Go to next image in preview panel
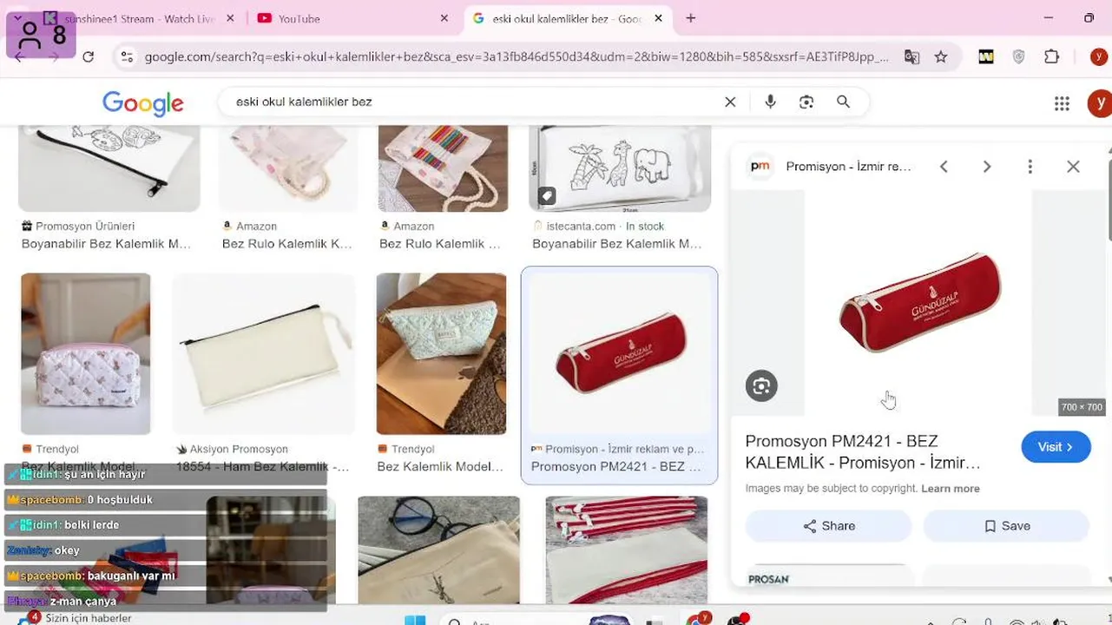 987,167
